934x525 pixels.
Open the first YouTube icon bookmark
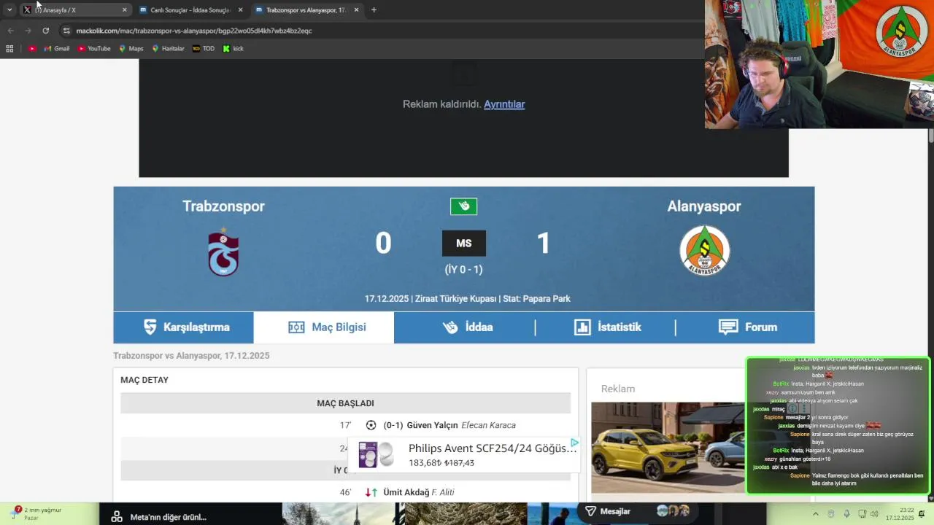32,49
